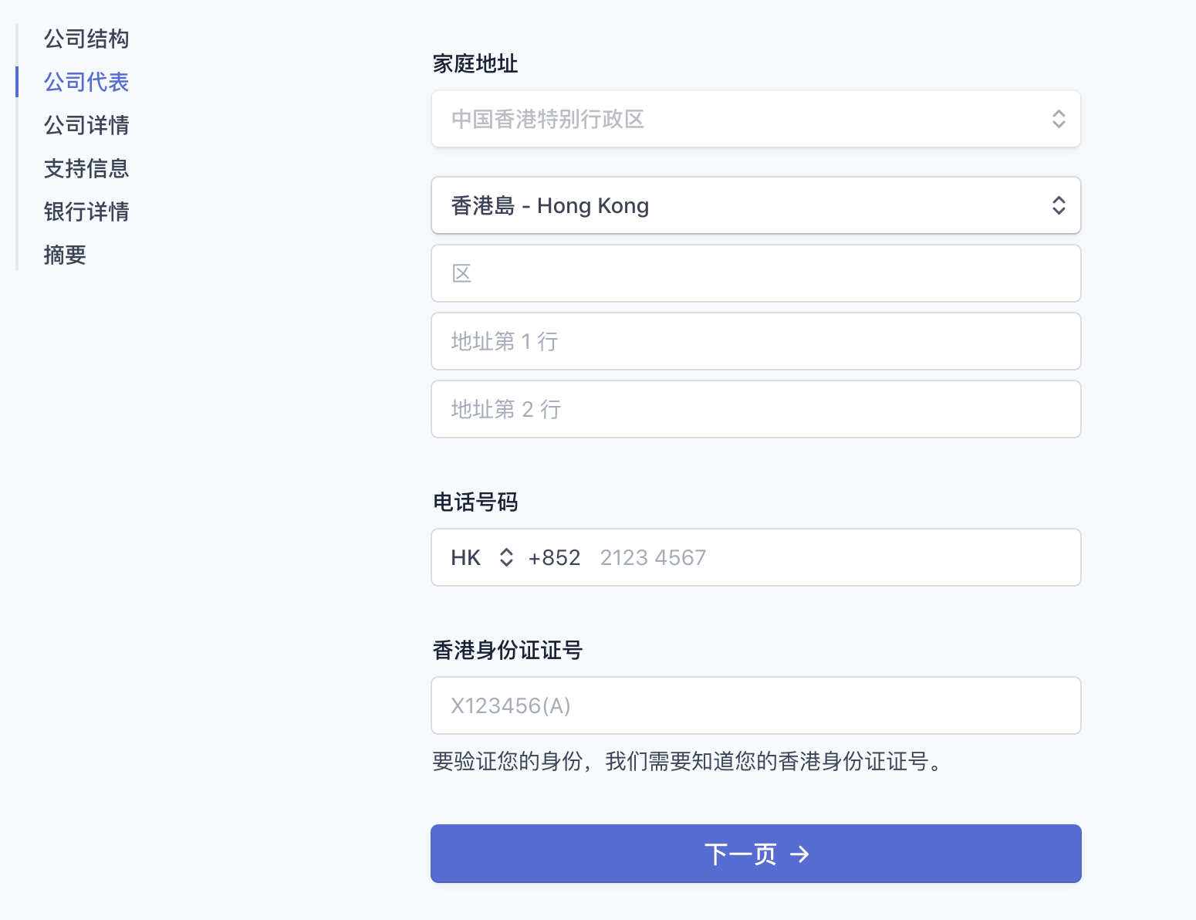
Task: Open 公司详情 section in the sidebar
Action: [x=86, y=125]
